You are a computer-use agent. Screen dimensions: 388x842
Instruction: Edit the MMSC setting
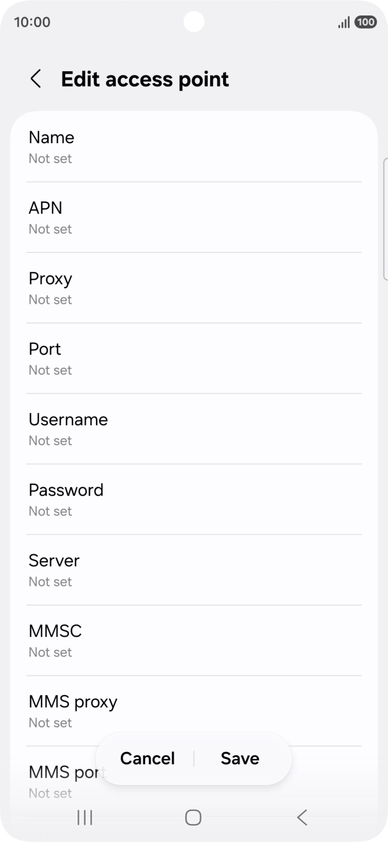(x=193, y=640)
